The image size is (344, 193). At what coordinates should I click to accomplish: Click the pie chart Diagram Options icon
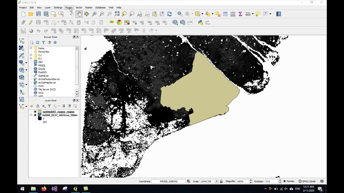click(x=119, y=23)
